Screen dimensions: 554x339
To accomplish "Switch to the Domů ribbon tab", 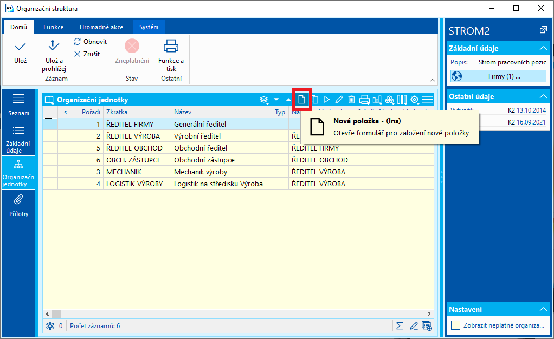I will (19, 27).
